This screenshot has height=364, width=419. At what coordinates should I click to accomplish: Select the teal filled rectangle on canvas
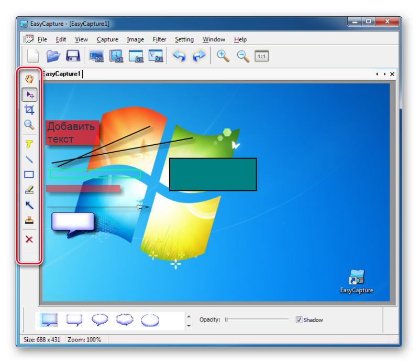click(x=213, y=174)
